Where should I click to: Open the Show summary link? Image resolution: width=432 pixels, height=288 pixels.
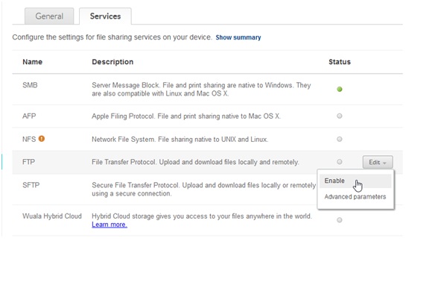tap(238, 37)
